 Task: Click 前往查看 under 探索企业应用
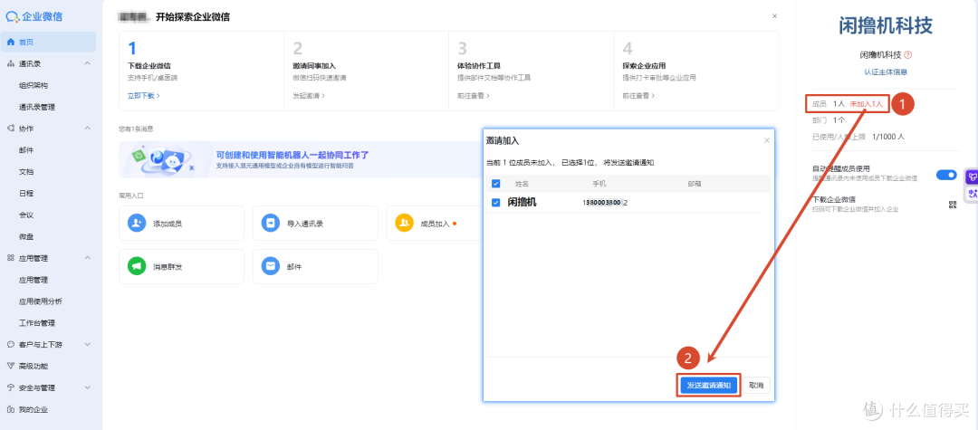[638, 96]
